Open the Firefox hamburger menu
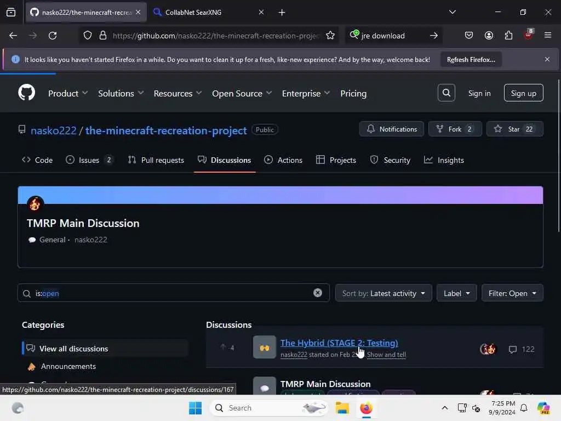Viewport: 561px width, 421px height. pyautogui.click(x=548, y=35)
